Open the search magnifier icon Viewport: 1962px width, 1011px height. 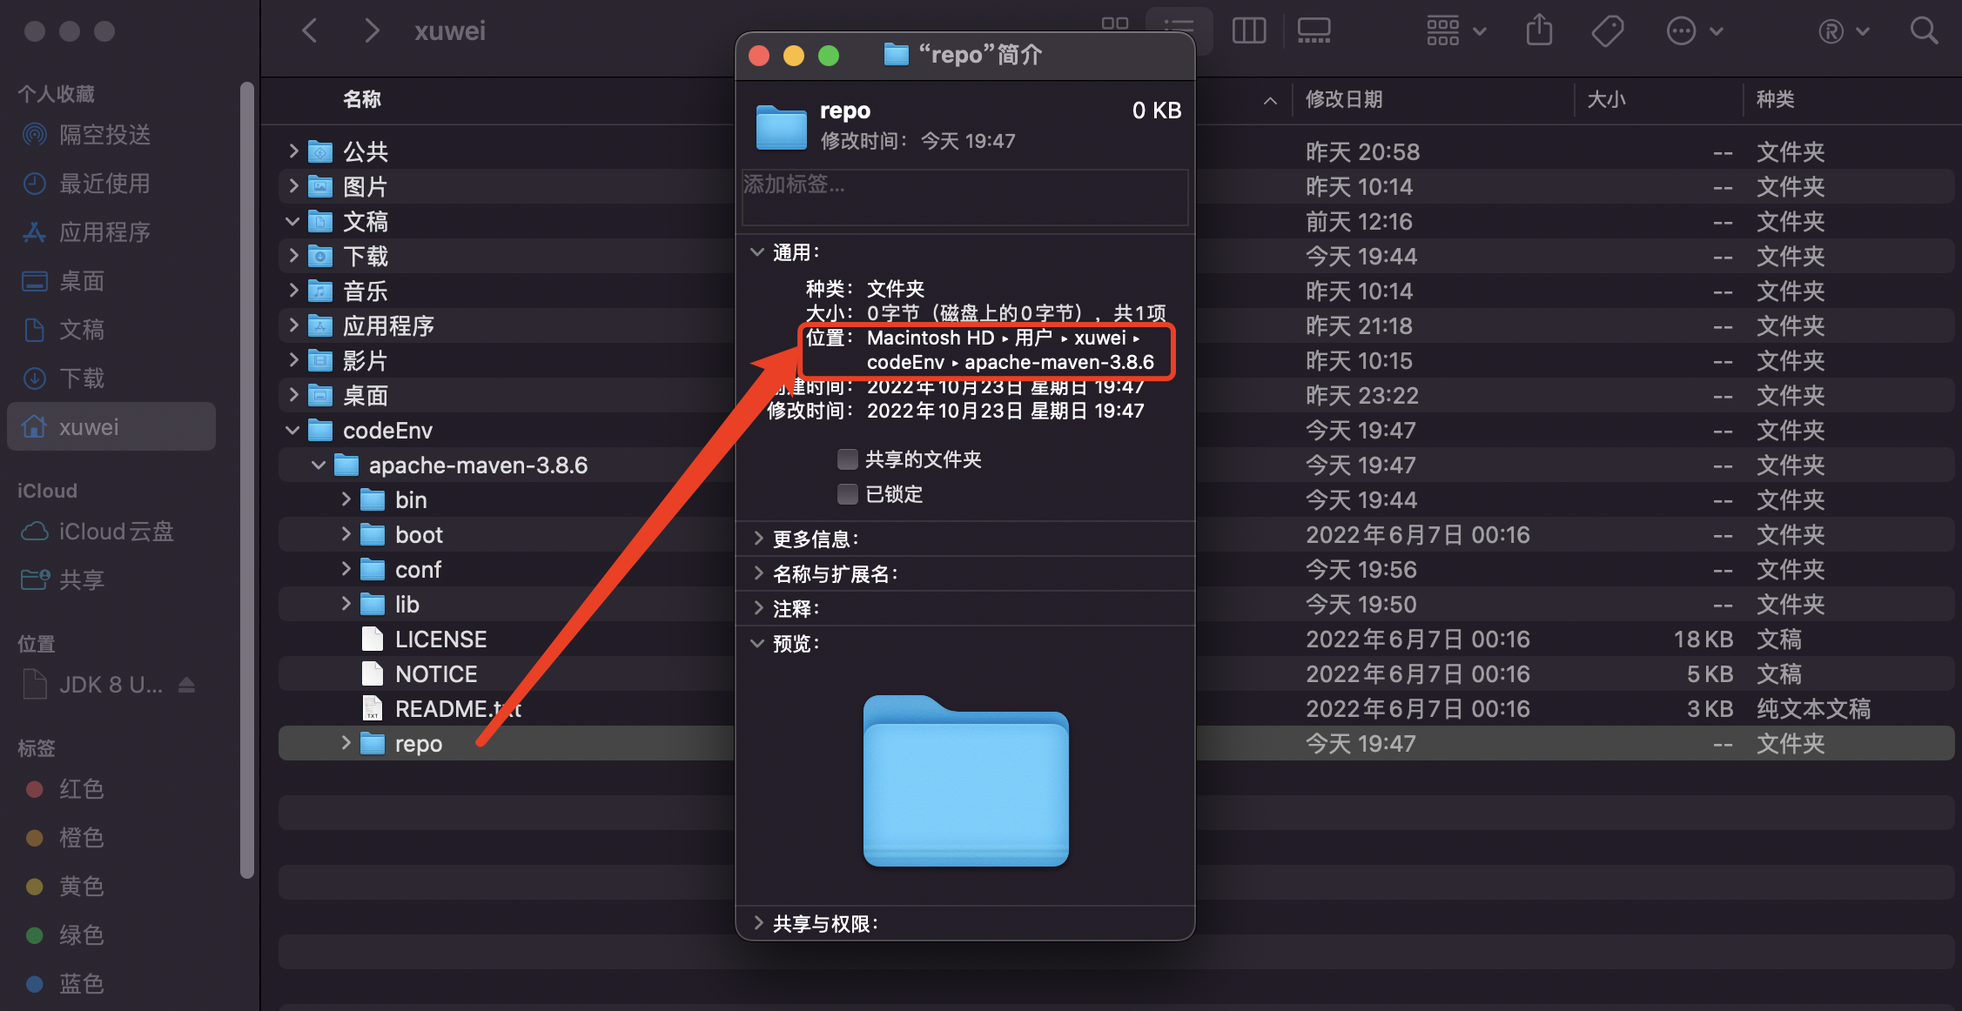pyautogui.click(x=1924, y=31)
